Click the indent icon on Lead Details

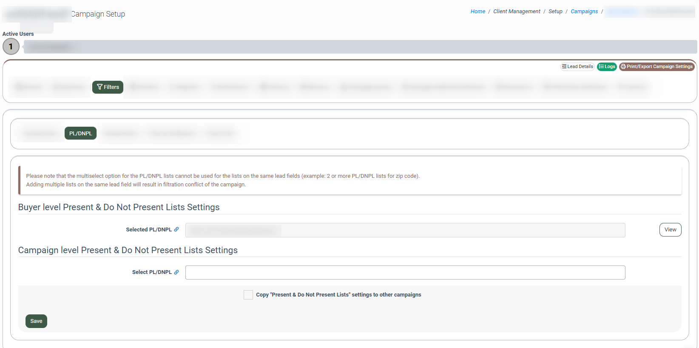564,67
